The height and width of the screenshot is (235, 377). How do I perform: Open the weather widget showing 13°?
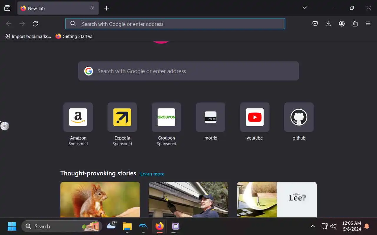pos(111,226)
